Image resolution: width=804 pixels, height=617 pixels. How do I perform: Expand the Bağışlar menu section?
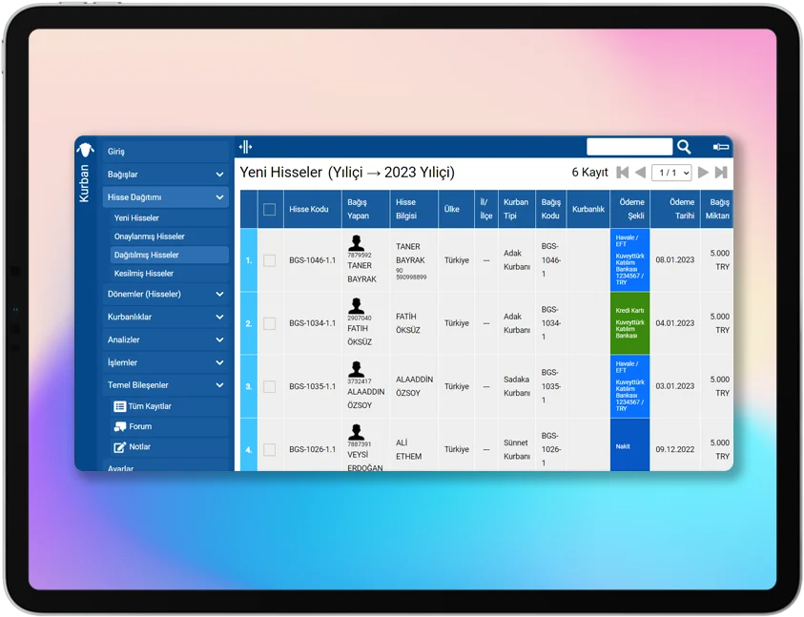[219, 175]
